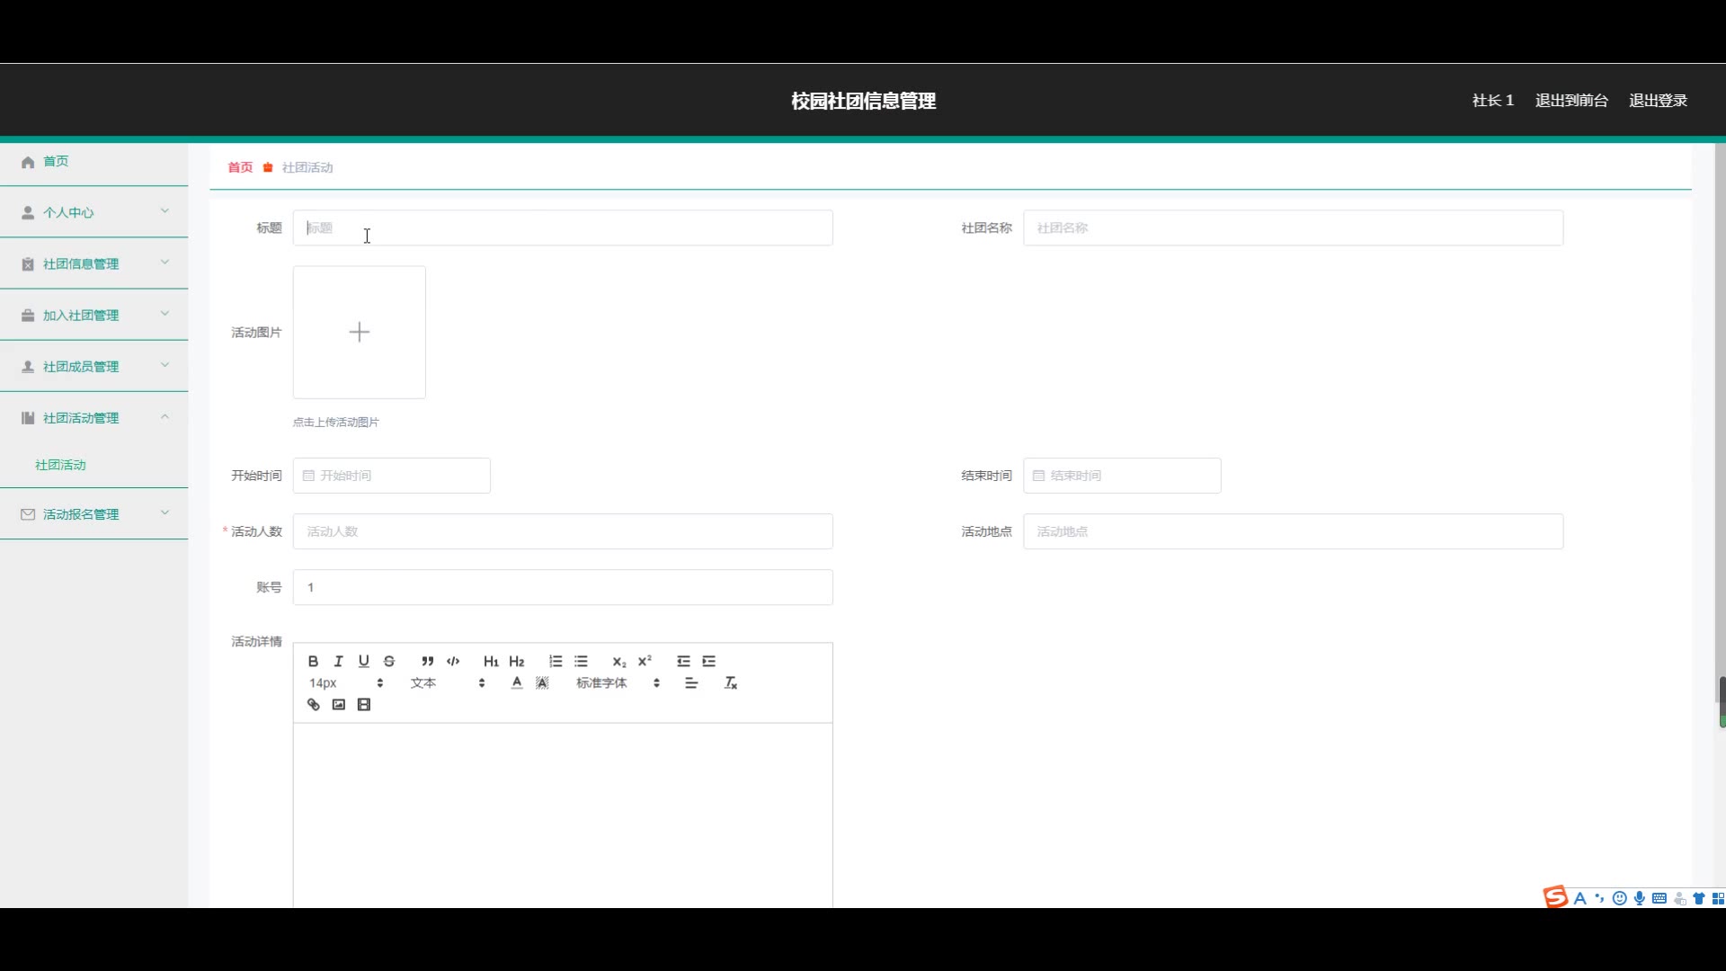Viewport: 1726px width, 971px height.
Task: Apply Heading 1 style
Action: click(x=491, y=661)
